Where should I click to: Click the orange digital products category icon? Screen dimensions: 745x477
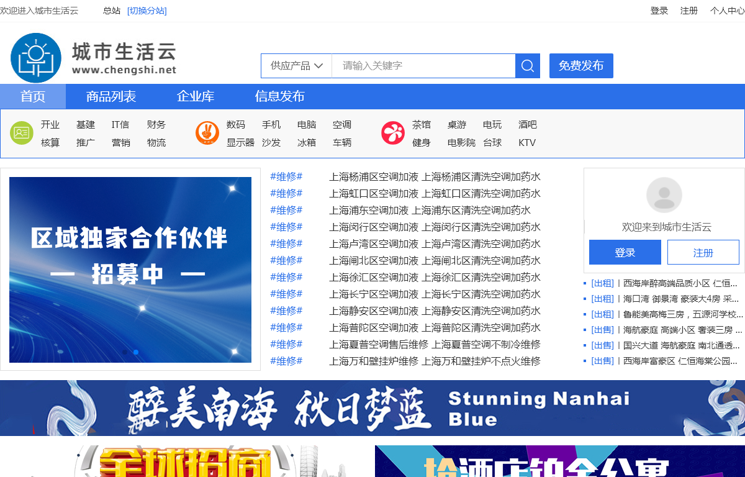click(207, 133)
